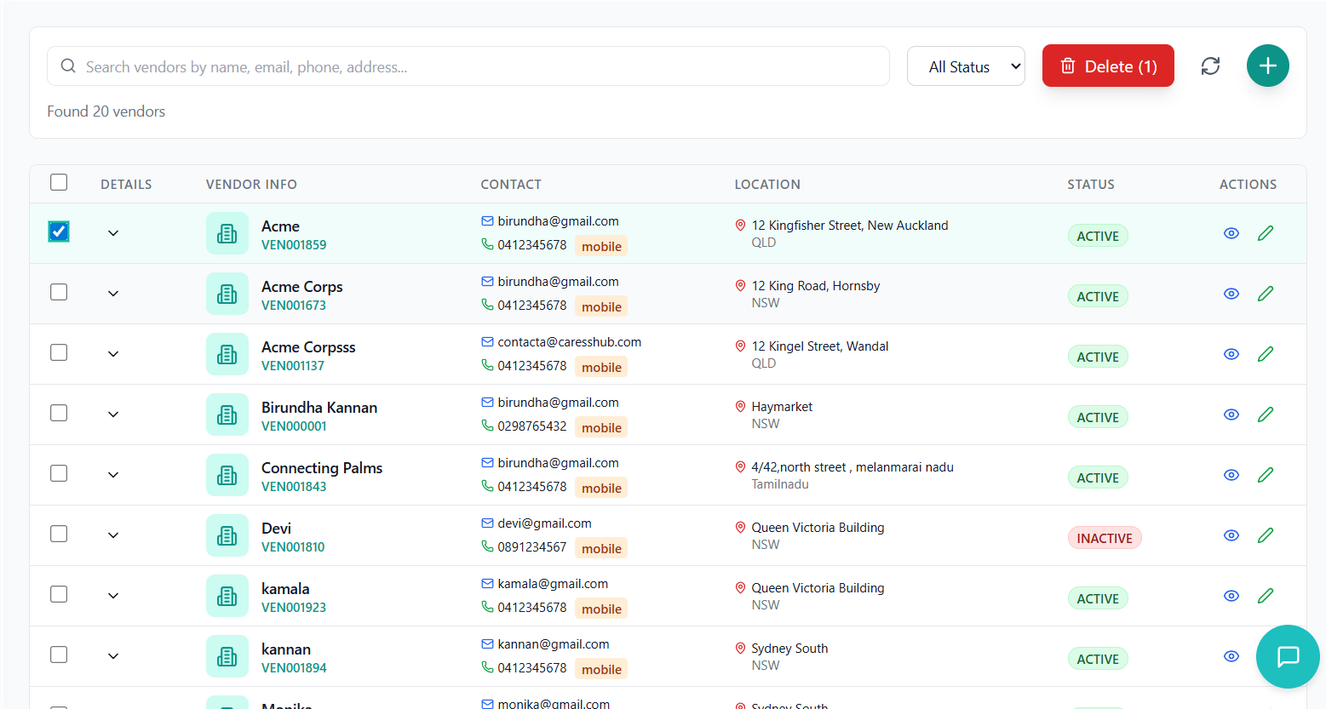Image resolution: width=1326 pixels, height=709 pixels.
Task: Expand the Connecting Palms row details
Action: click(113, 474)
